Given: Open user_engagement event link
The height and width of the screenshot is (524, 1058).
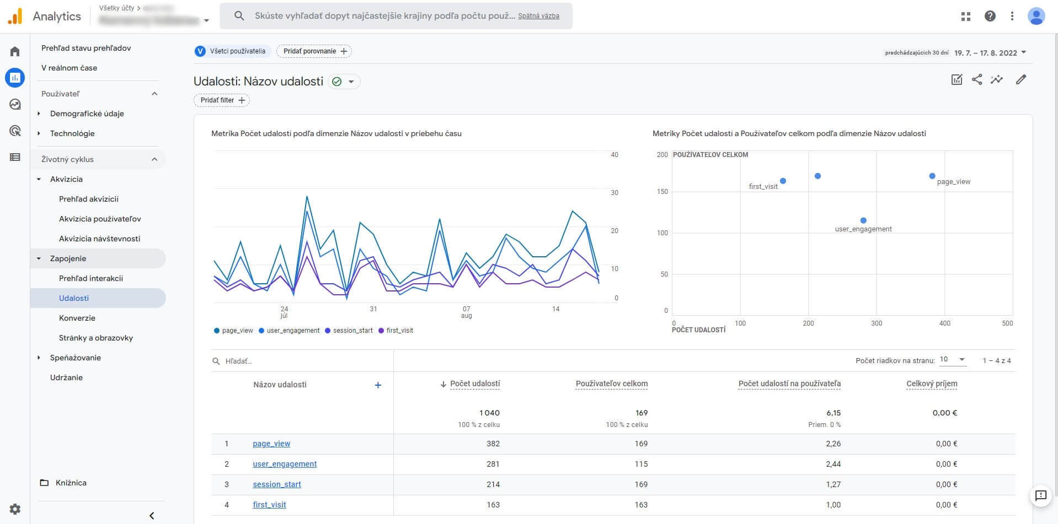Looking at the screenshot, I should pos(285,464).
